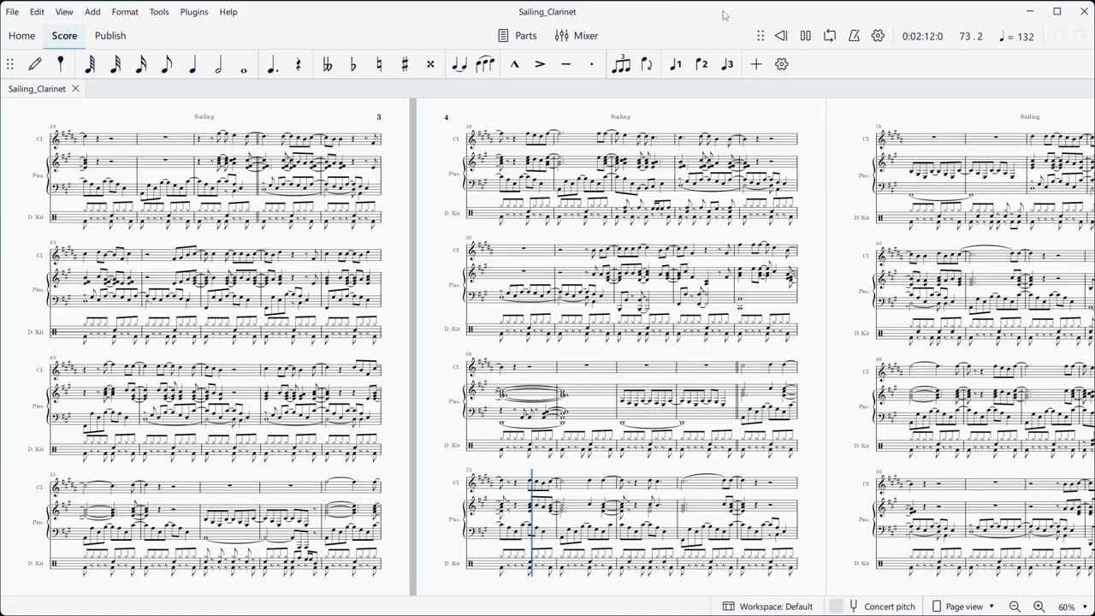1095x616 pixels.
Task: Open the Parts dialog
Action: pyautogui.click(x=518, y=36)
